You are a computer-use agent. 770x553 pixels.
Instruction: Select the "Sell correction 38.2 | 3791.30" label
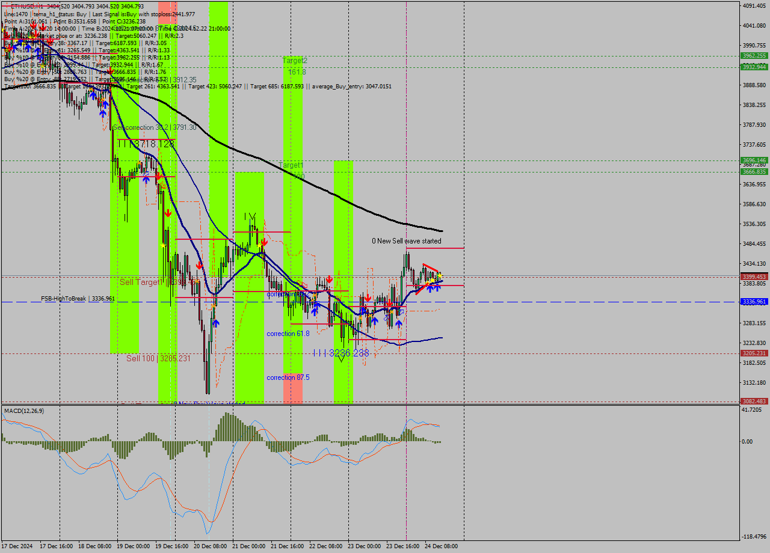pos(155,127)
